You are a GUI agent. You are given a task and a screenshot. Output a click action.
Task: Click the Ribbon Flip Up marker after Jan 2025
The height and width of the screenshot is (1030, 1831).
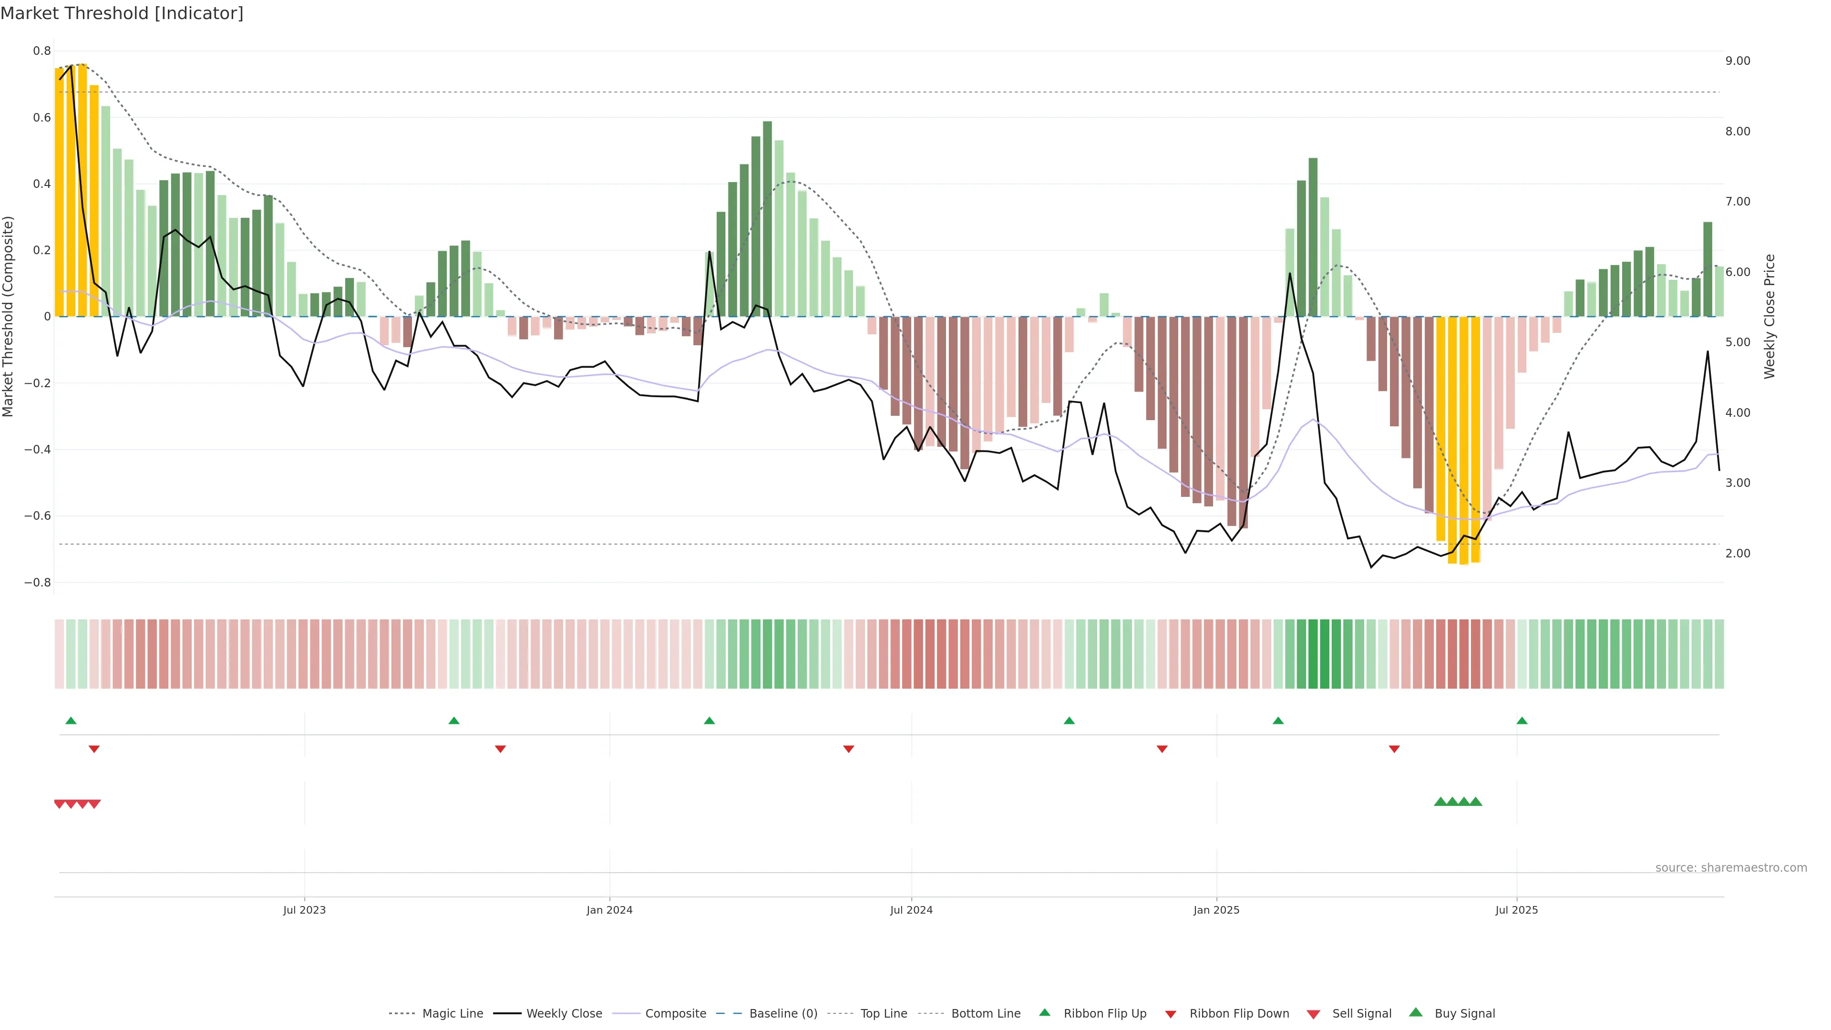coord(1278,721)
